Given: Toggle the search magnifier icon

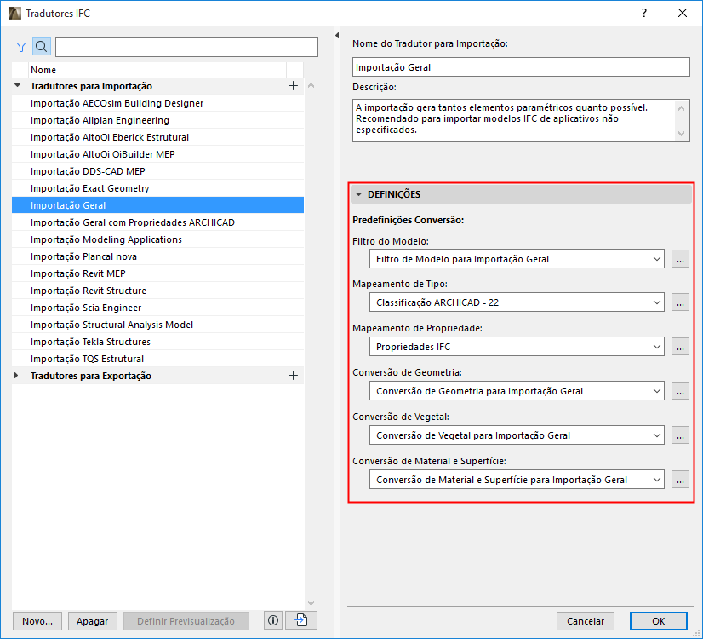Looking at the screenshot, I should pos(41,47).
